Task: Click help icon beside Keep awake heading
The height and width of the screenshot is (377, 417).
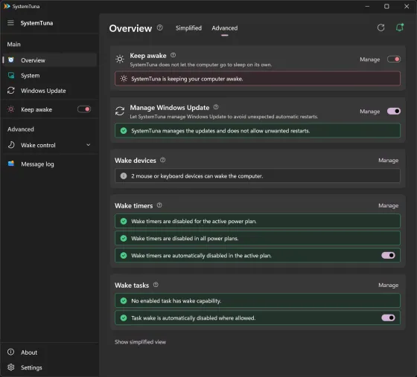Action: (x=173, y=55)
